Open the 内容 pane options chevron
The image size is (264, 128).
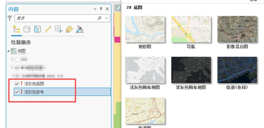click(x=95, y=9)
